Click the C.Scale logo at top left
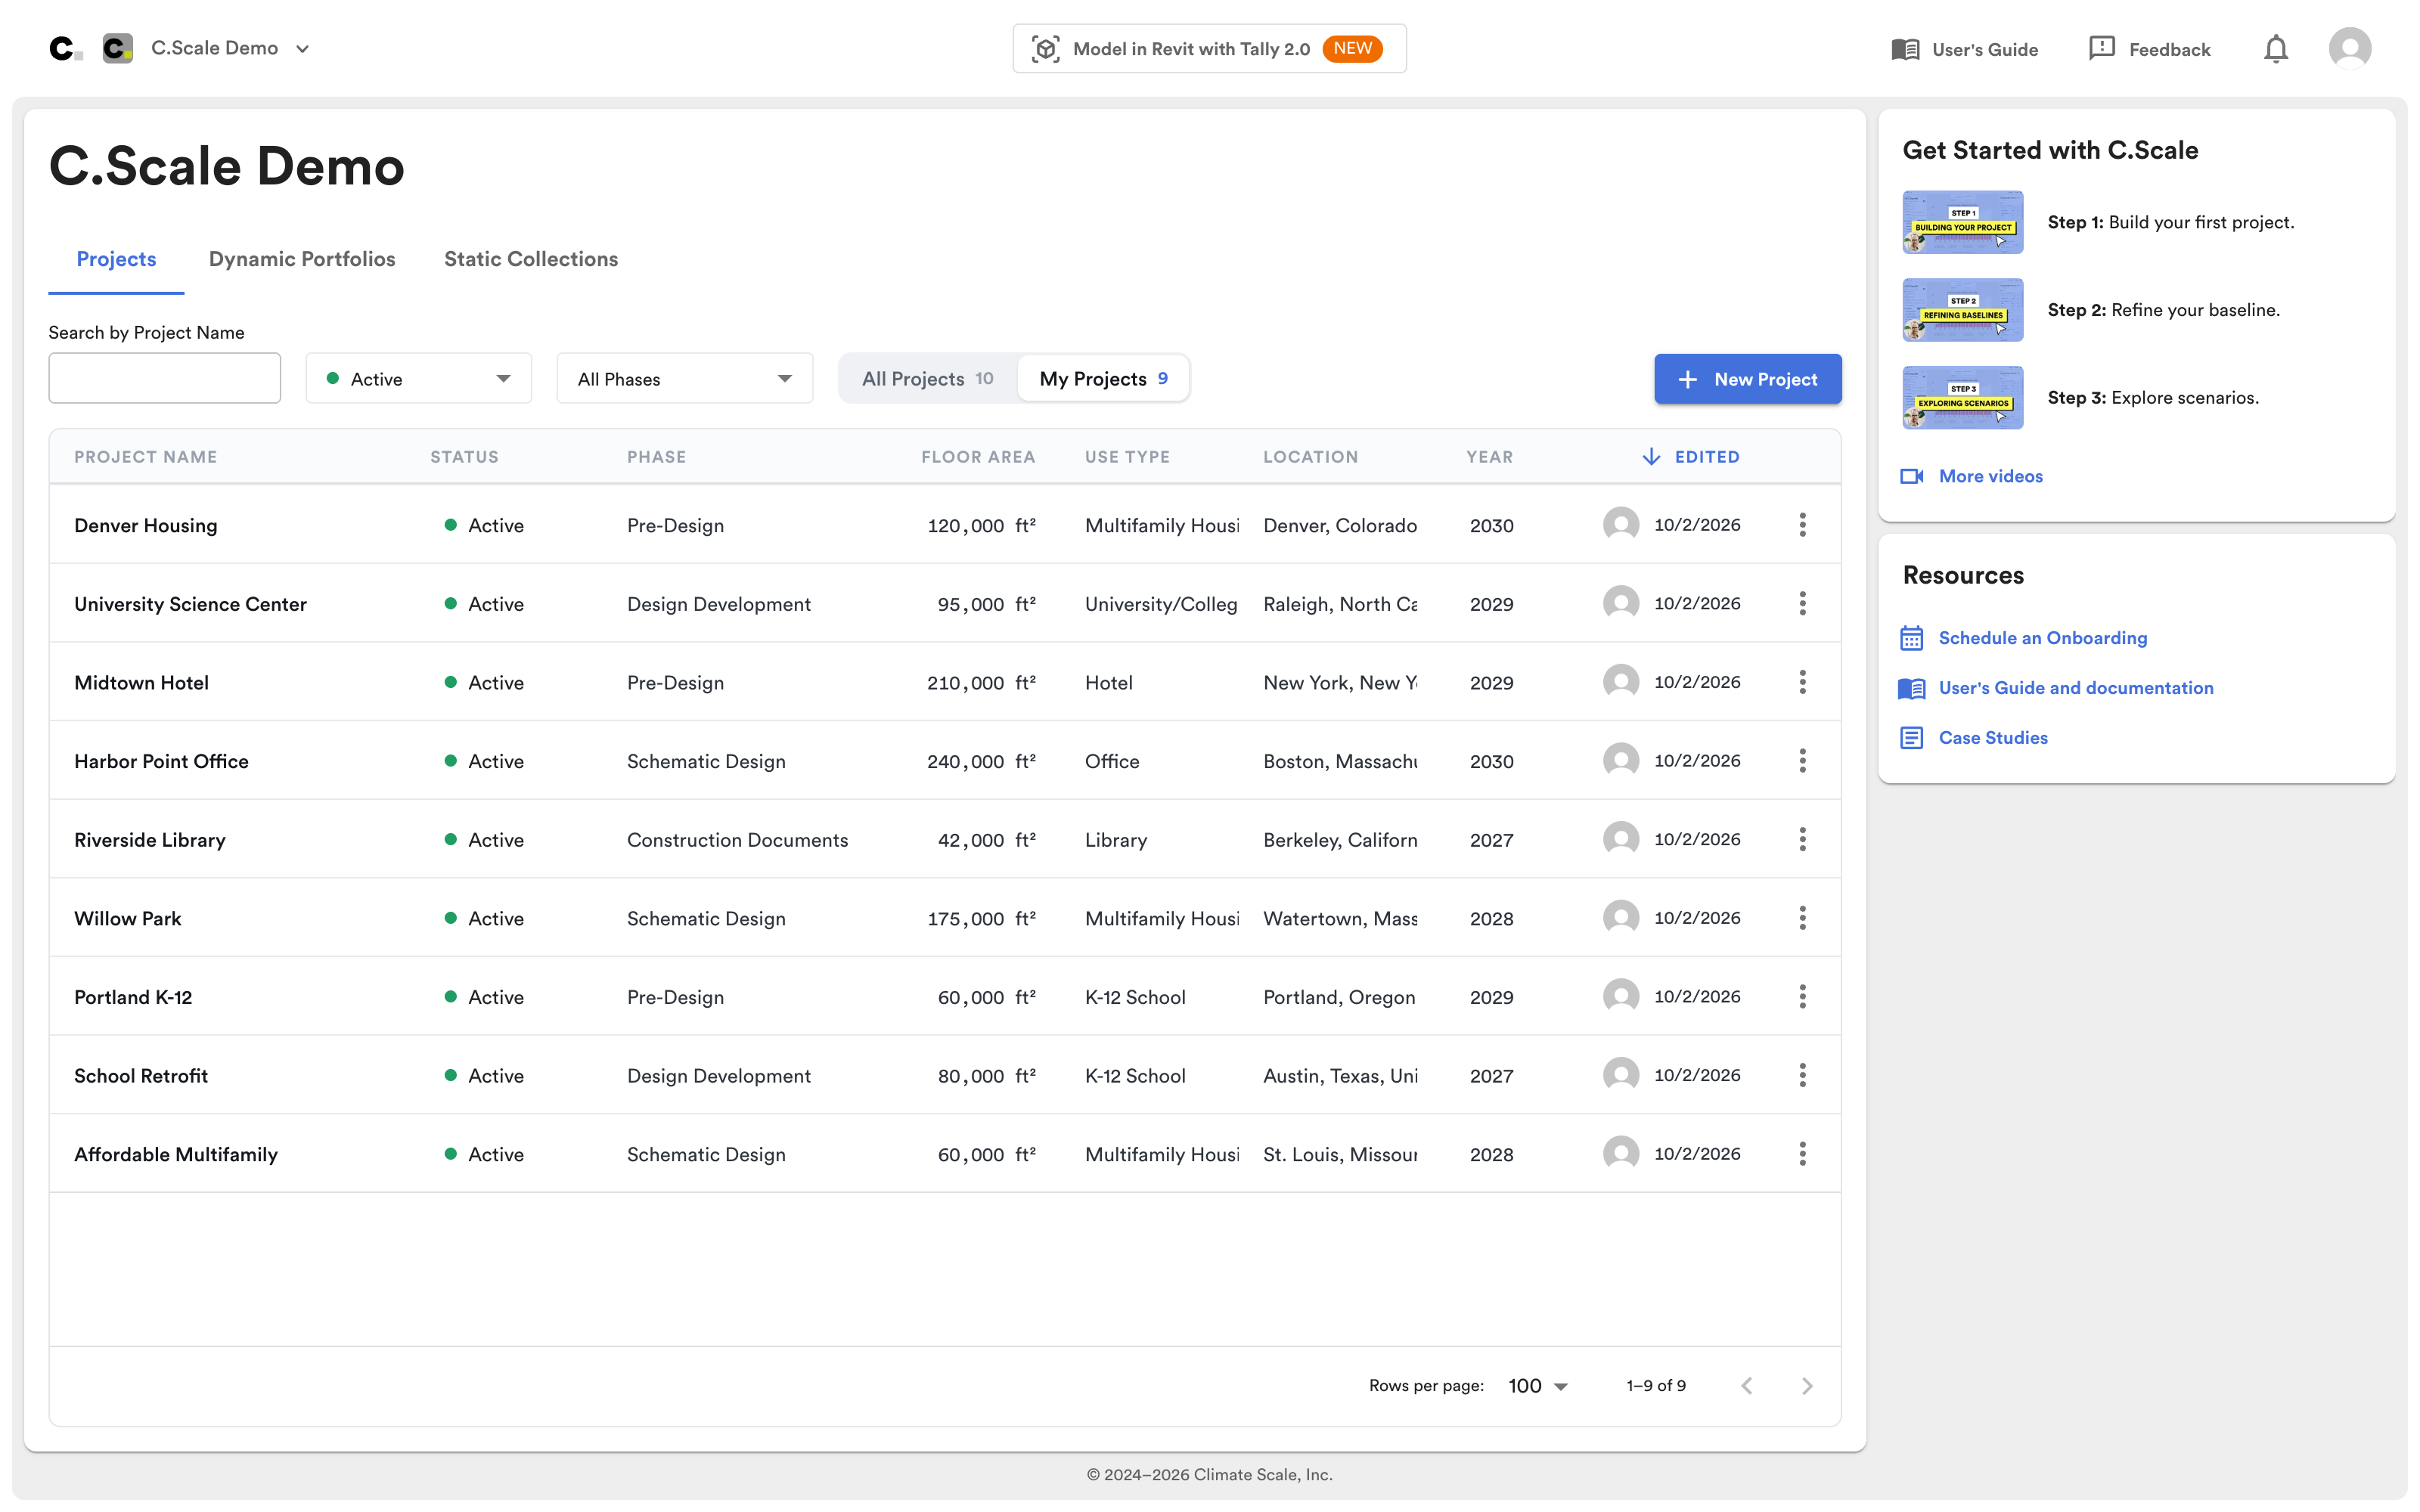Image resolution: width=2420 pixels, height=1512 pixels. click(x=65, y=48)
